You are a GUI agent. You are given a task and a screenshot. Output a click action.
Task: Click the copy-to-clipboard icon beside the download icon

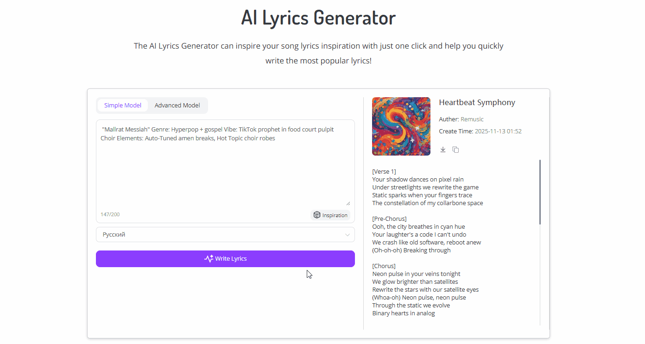(455, 149)
